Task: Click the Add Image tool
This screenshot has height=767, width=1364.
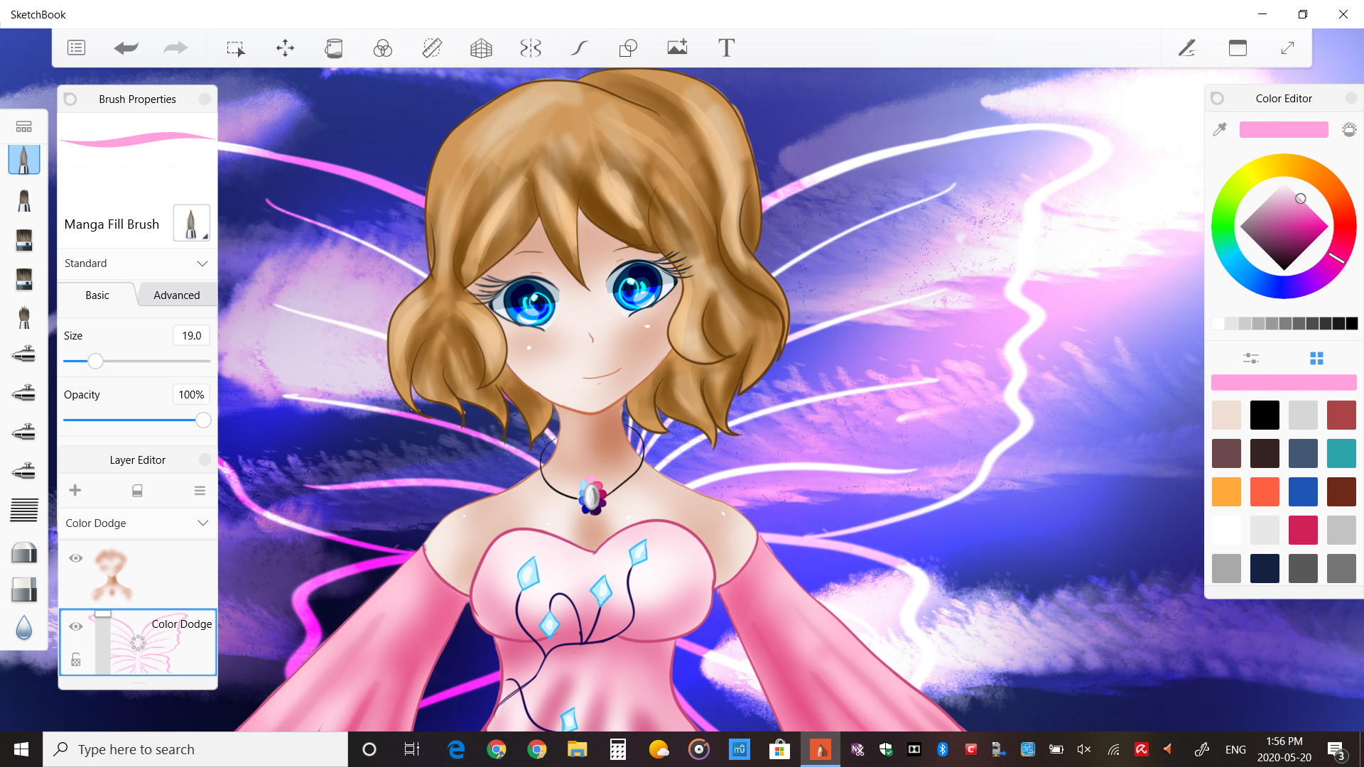Action: [678, 48]
